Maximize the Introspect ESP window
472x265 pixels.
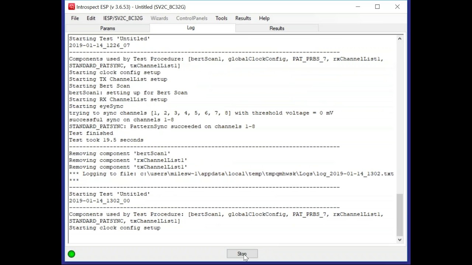(x=377, y=7)
